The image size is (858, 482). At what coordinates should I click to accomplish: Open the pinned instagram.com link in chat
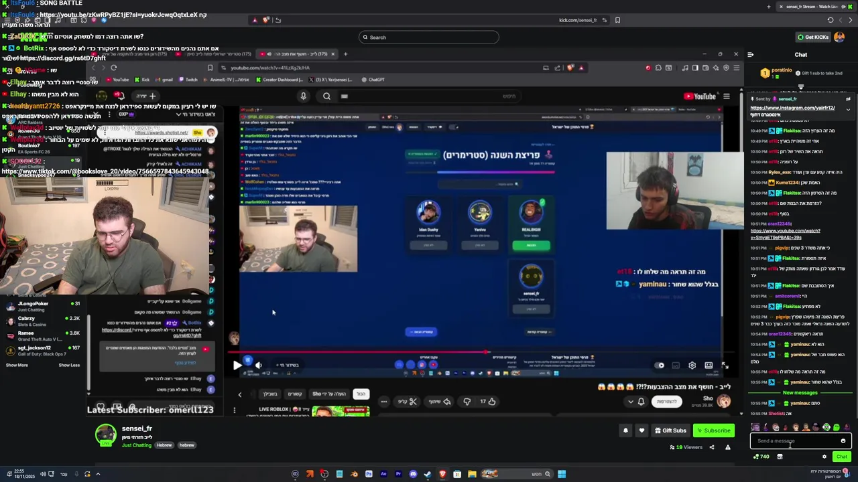tap(792, 108)
